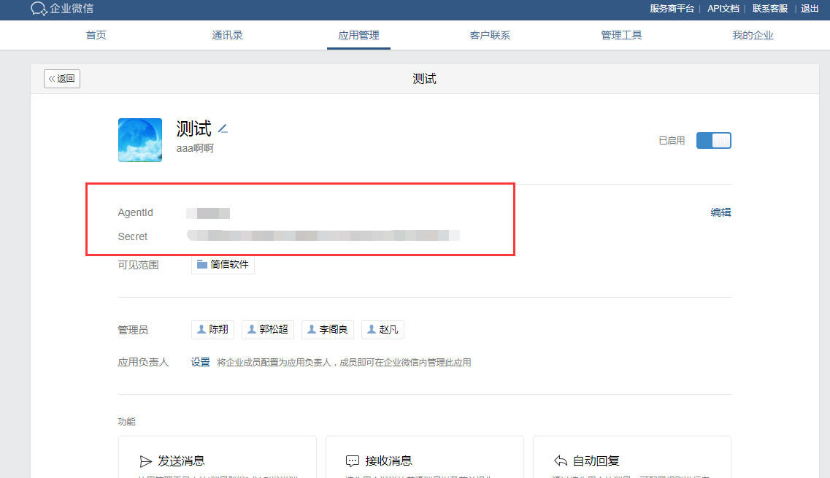Click the 应用负责人 label

point(143,362)
